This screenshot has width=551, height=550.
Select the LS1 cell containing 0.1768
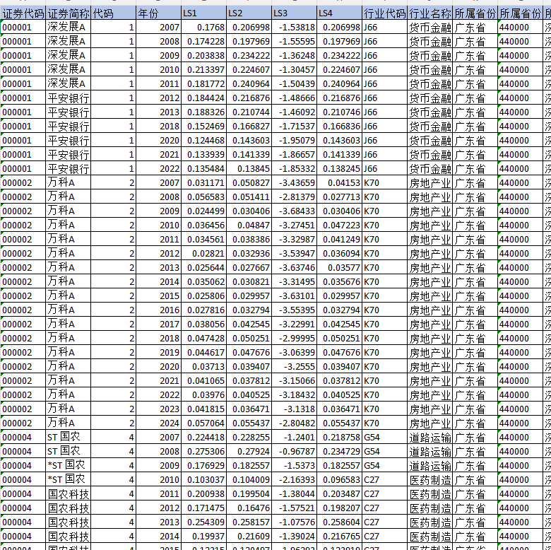pos(203,28)
